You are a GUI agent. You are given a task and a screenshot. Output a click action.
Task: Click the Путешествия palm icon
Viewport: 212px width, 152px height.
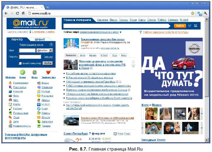10,113
